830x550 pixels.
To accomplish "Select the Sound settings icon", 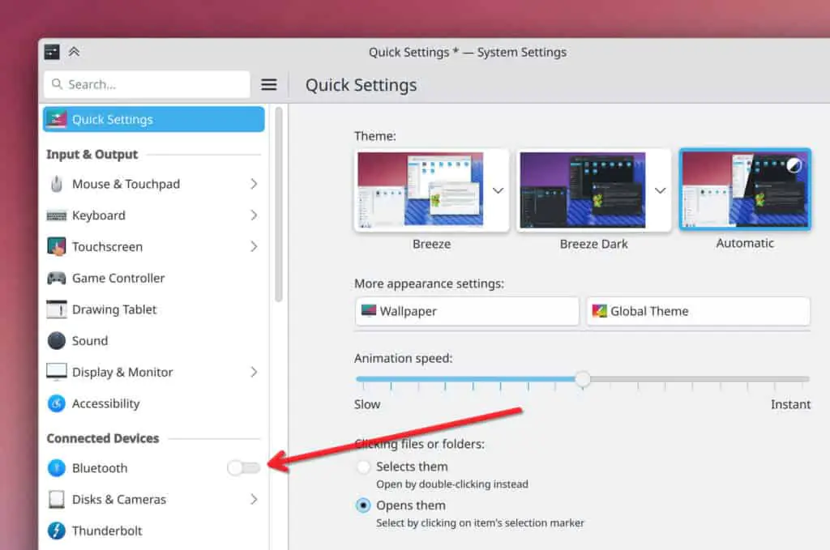I will [57, 340].
